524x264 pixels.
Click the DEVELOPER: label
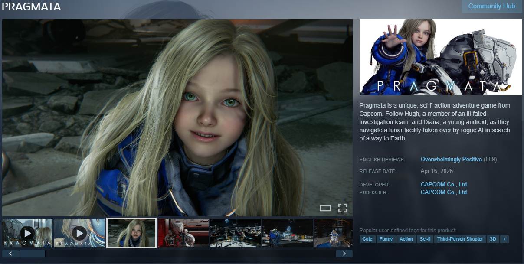374,185
